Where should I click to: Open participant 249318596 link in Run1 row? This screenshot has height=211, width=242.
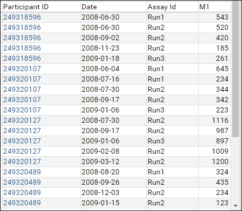(22, 17)
